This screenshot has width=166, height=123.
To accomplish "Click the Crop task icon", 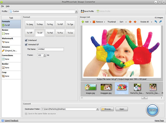I will [x=3, y=76].
